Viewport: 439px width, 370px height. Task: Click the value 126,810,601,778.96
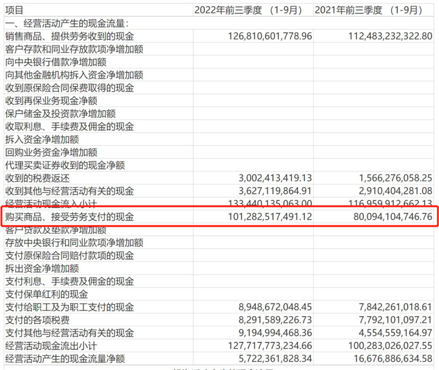(270, 36)
